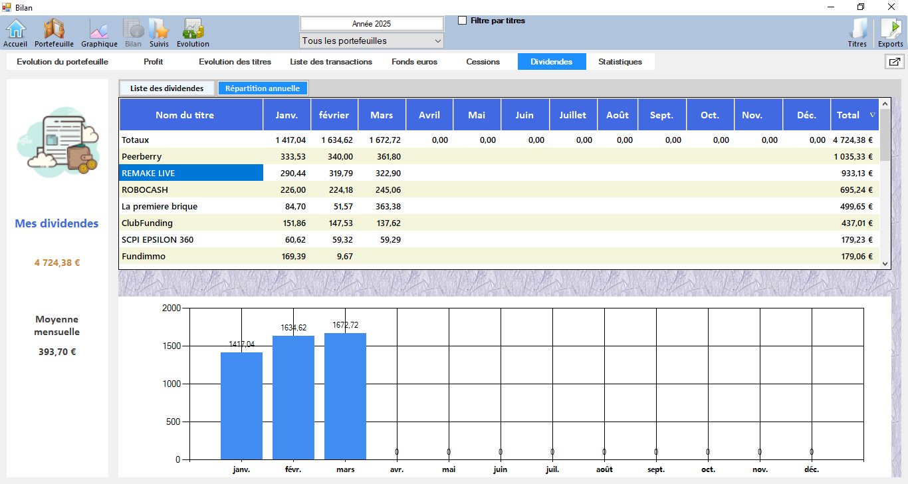
Task: Switch to Evolution du portefeuille tab
Action: [x=62, y=62]
